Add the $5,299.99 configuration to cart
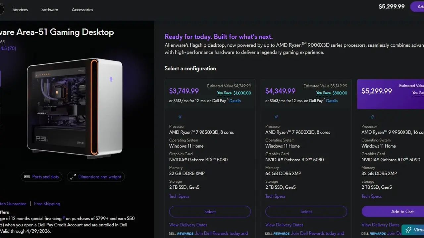This screenshot has width=424, height=238. 402,212
